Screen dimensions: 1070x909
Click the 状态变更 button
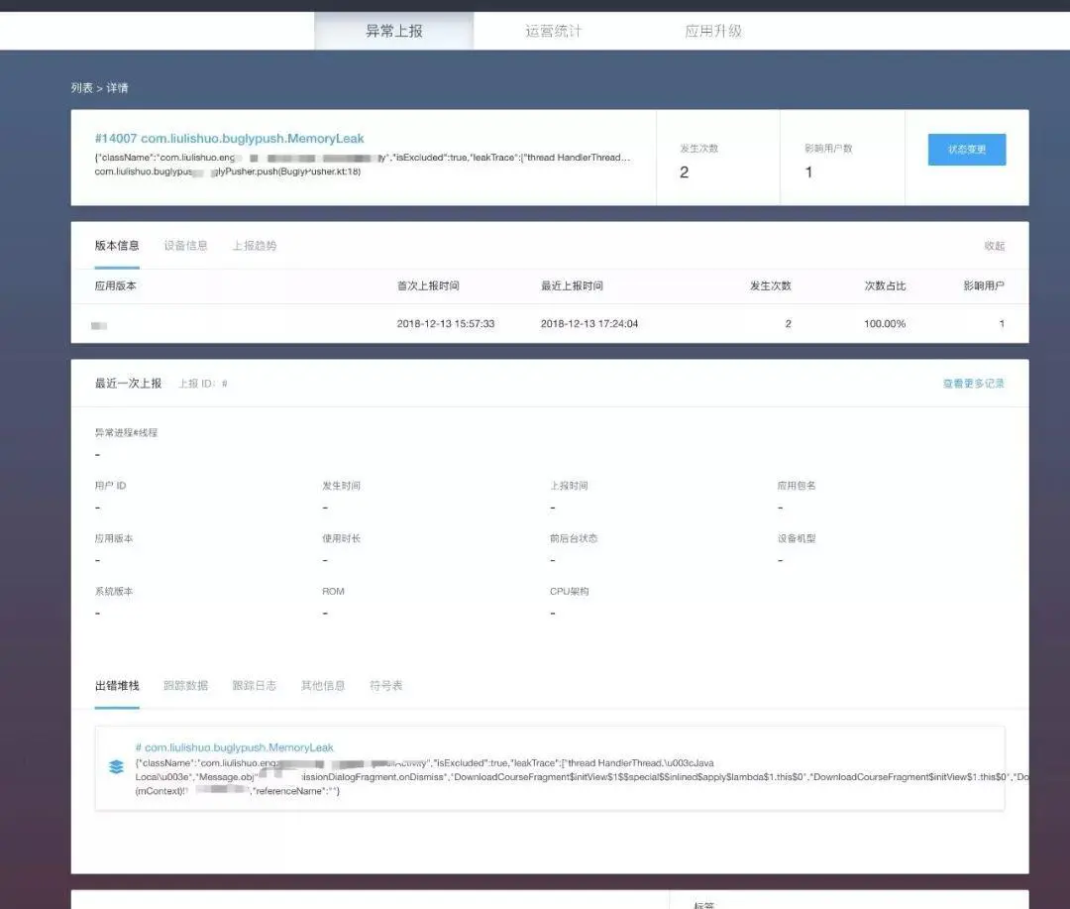[x=966, y=149]
